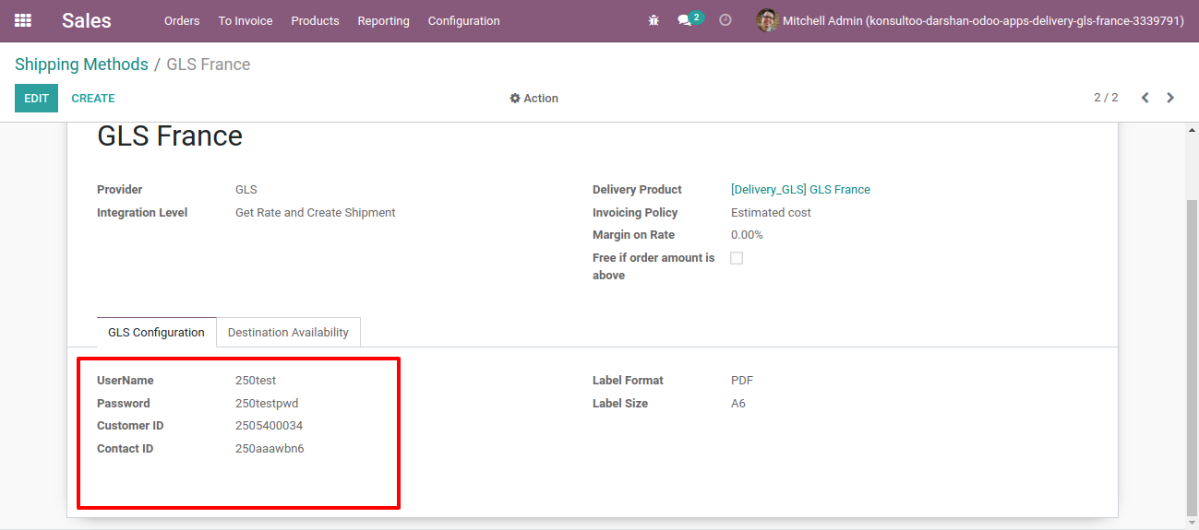Open the conversations chat icon
This screenshot has height=530, width=1199.
click(x=684, y=20)
